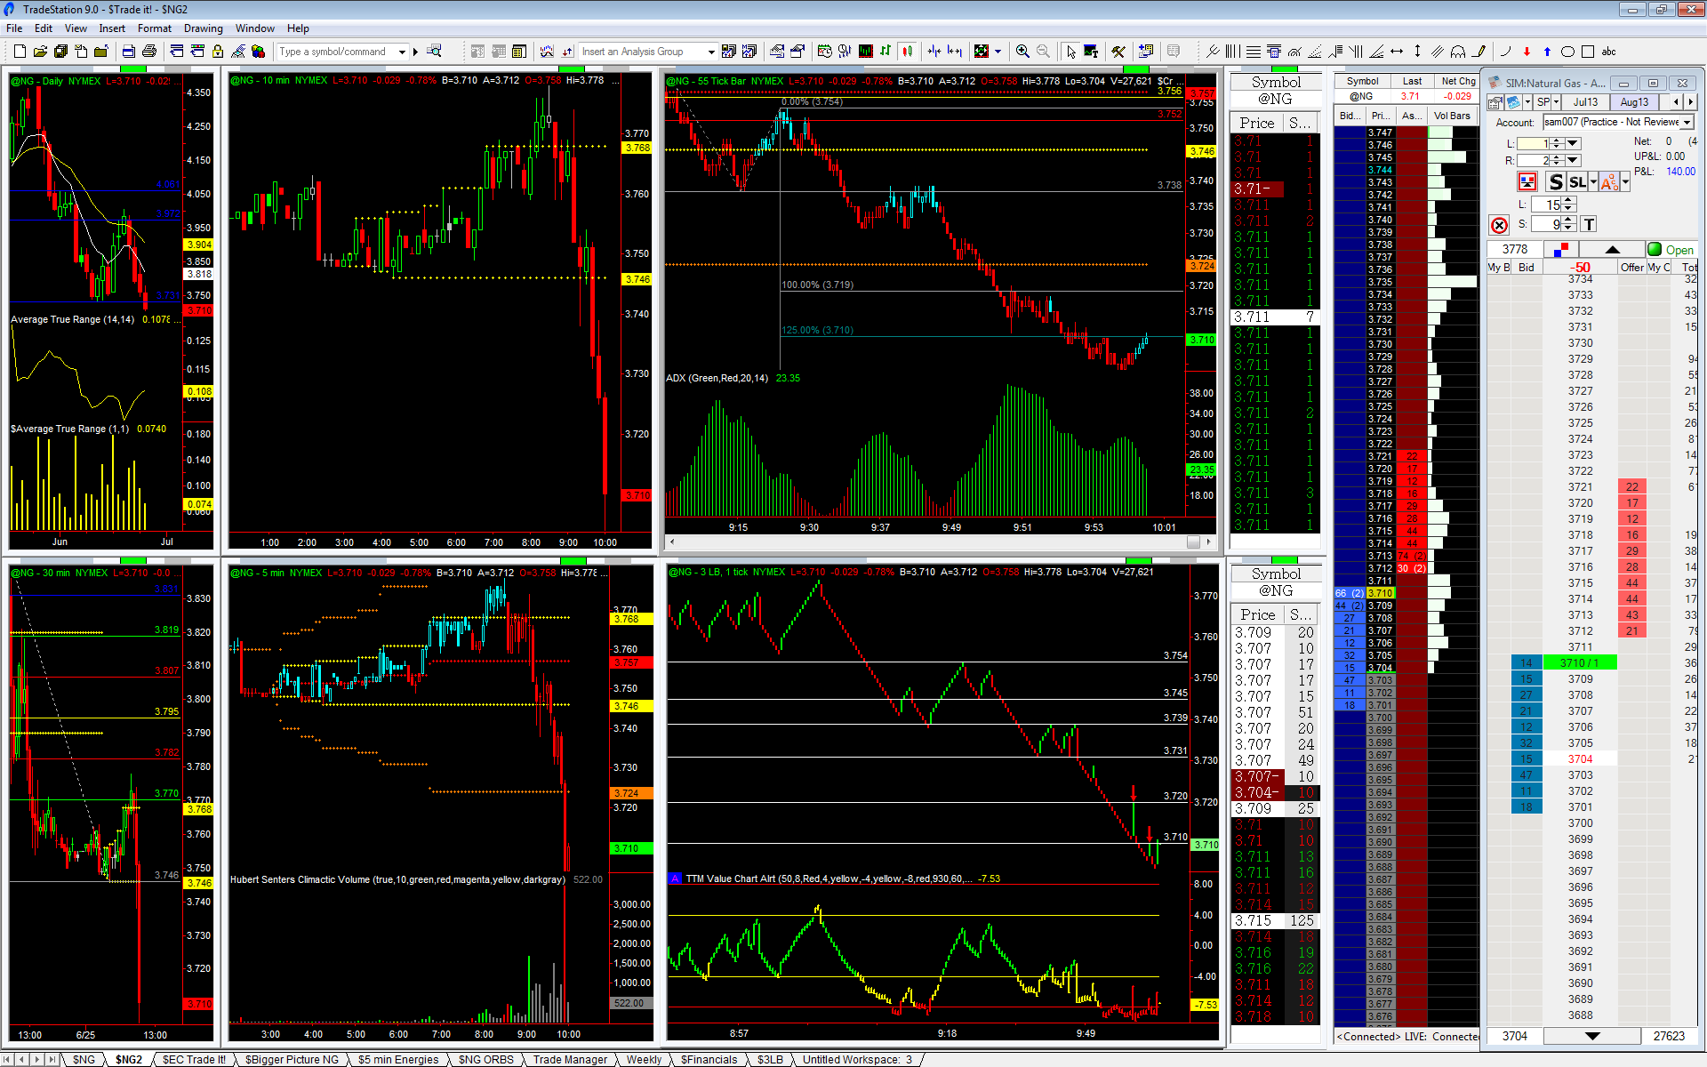This screenshot has height=1067, width=1707.
Task: Click the SP button in Matrix window
Action: 1543,102
